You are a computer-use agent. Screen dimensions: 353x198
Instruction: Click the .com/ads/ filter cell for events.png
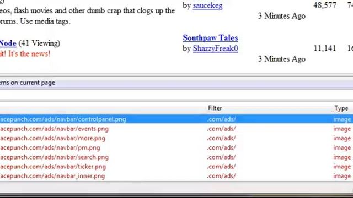[222, 129]
